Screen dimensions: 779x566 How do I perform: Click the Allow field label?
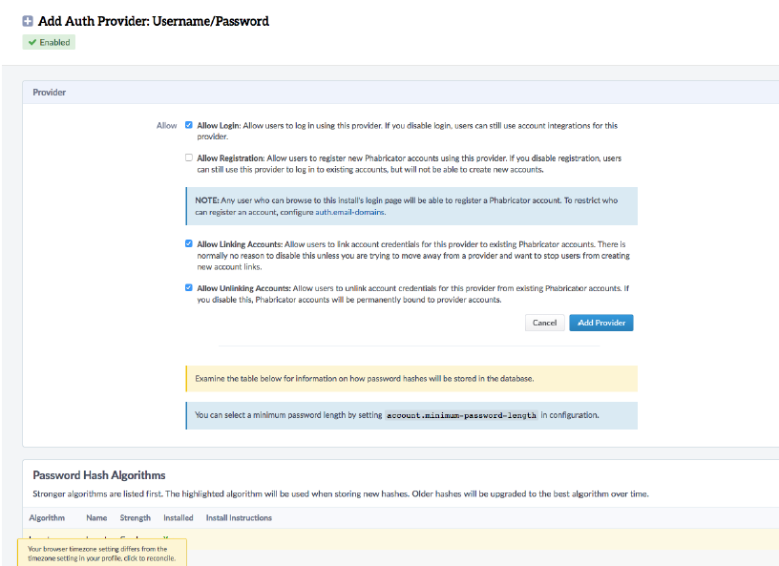[166, 126]
